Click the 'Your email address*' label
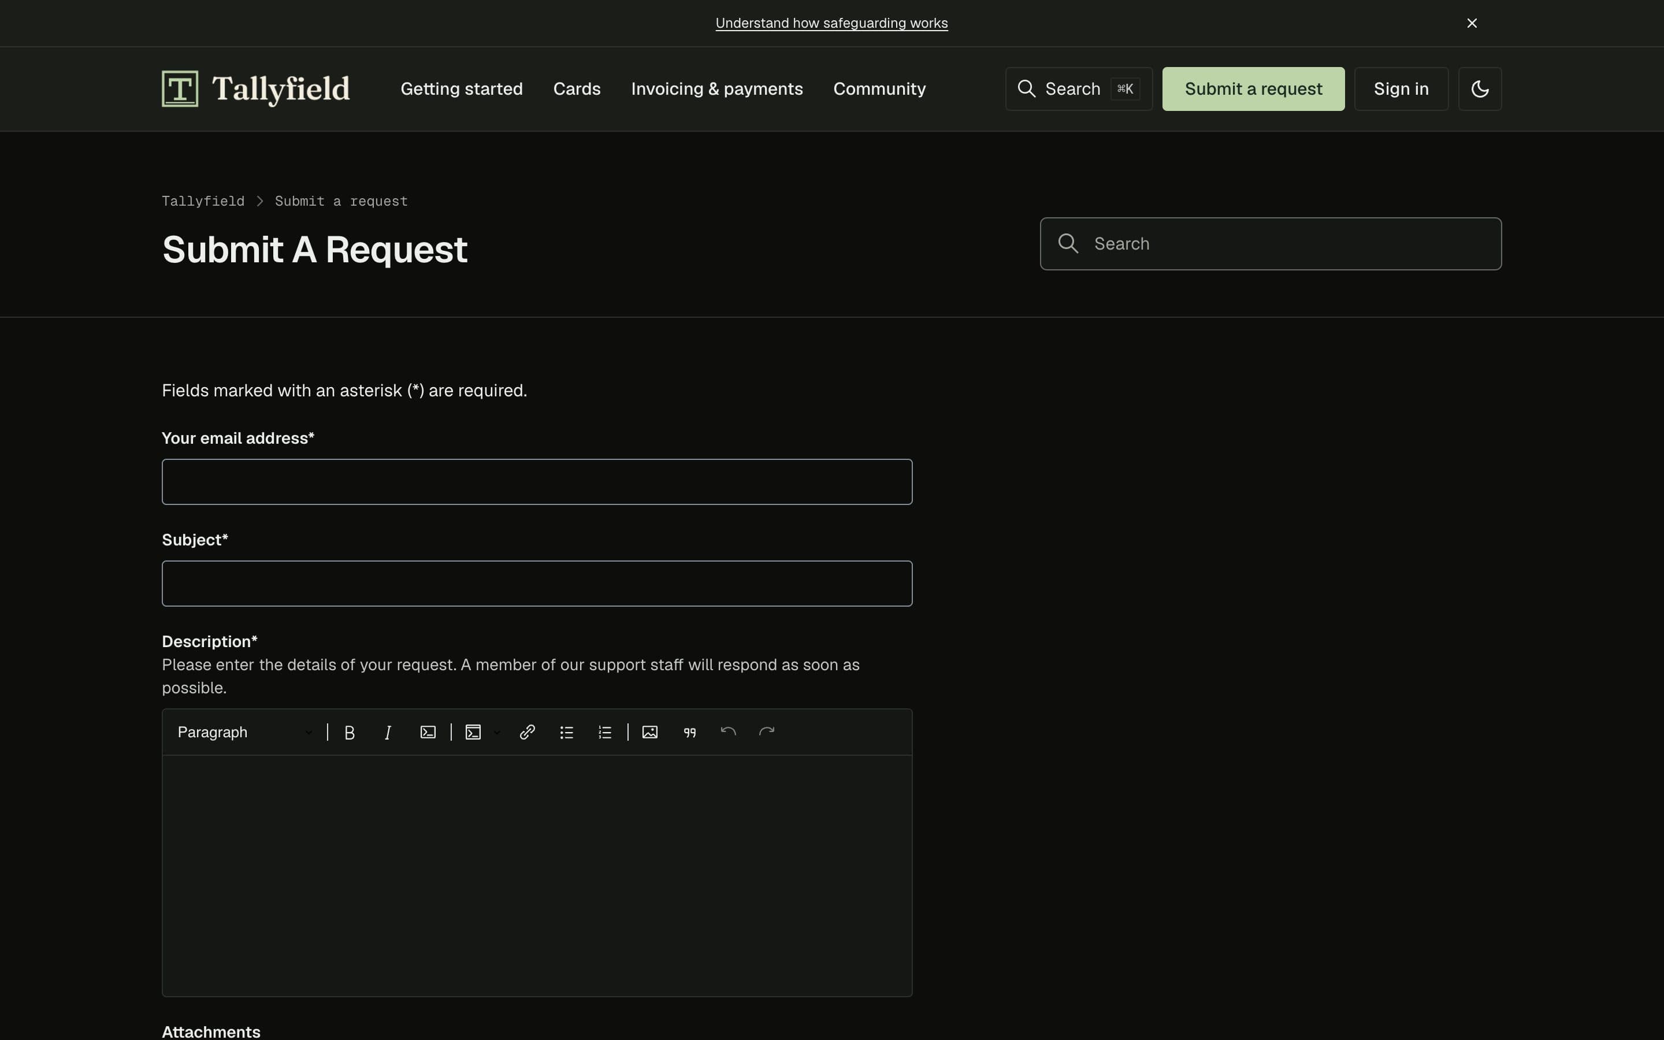The height and width of the screenshot is (1040, 1664). point(238,438)
